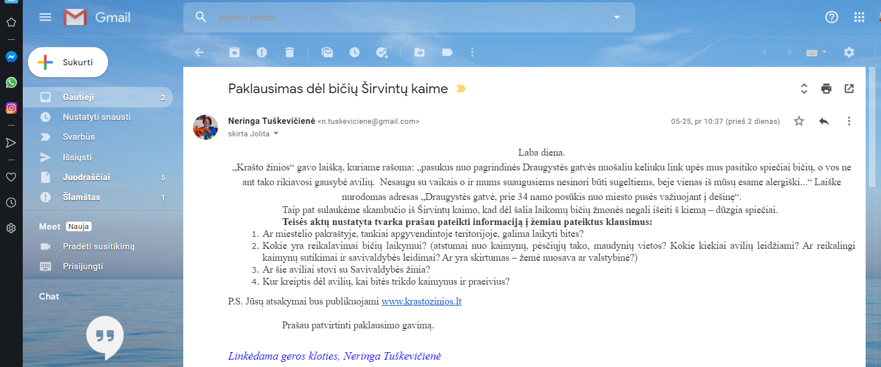The width and height of the screenshot is (881, 367).
Task: Mark the email as unread
Action: point(327,52)
